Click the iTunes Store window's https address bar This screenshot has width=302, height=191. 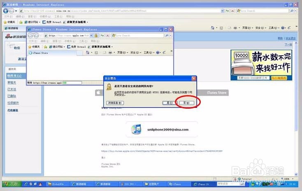click(67, 36)
